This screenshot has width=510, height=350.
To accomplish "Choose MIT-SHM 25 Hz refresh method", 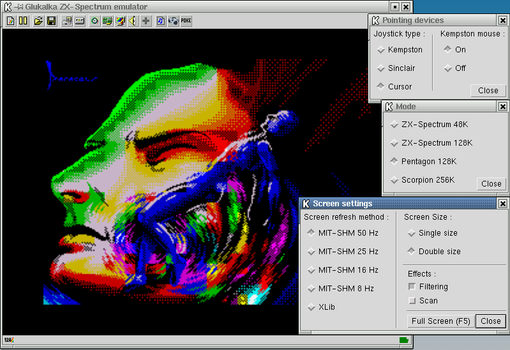I will 343,252.
